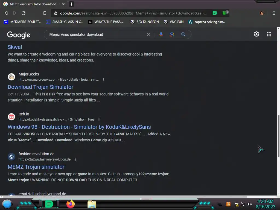This screenshot has width=280, height=210.
Task: Open captcha solving sim... bookmark
Action: click(x=207, y=22)
